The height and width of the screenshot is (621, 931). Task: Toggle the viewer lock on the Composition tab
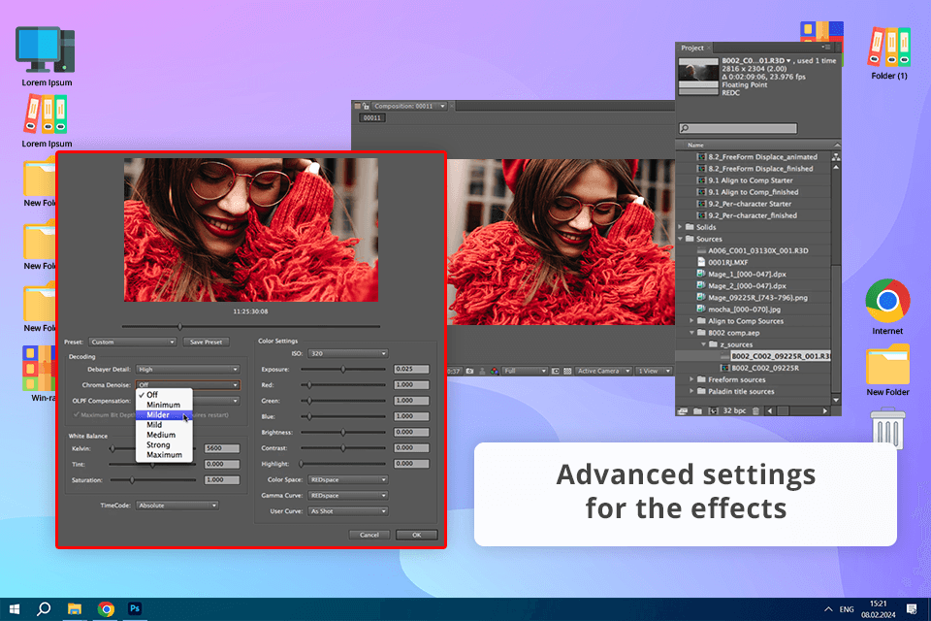[366, 106]
